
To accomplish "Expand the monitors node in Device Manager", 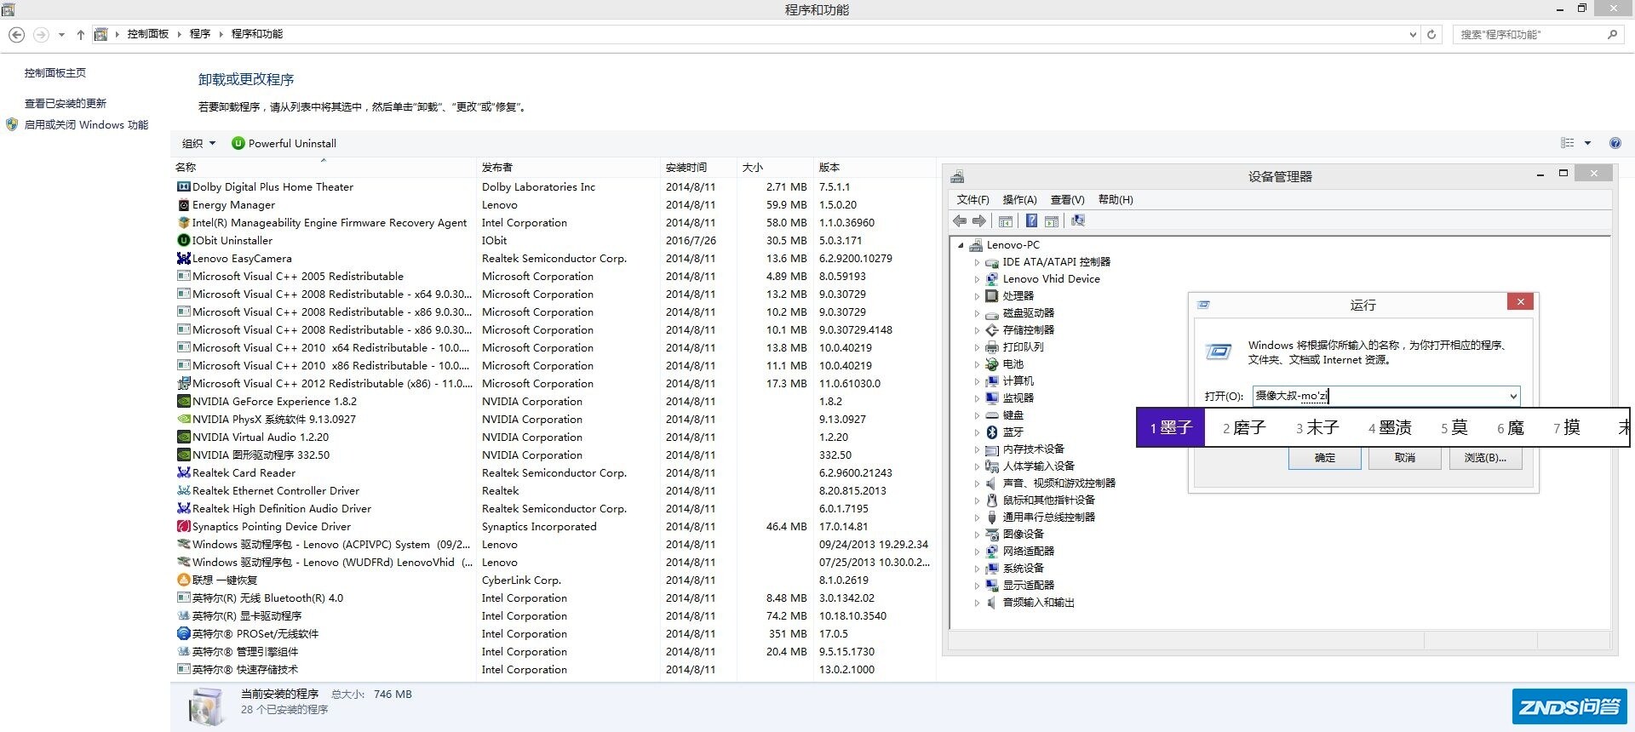I will point(977,398).
